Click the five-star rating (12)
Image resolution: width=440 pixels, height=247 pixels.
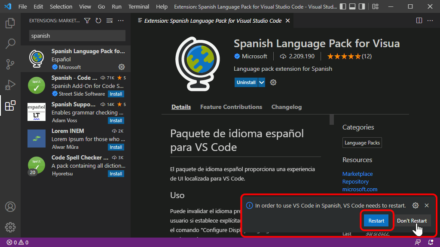pyautogui.click(x=349, y=56)
